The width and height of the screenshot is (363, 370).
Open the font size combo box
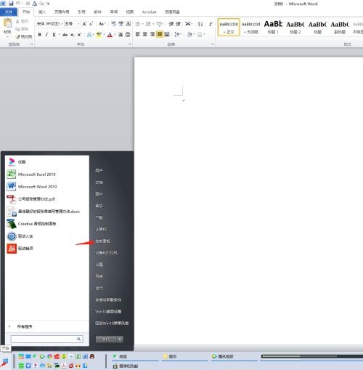click(x=72, y=24)
